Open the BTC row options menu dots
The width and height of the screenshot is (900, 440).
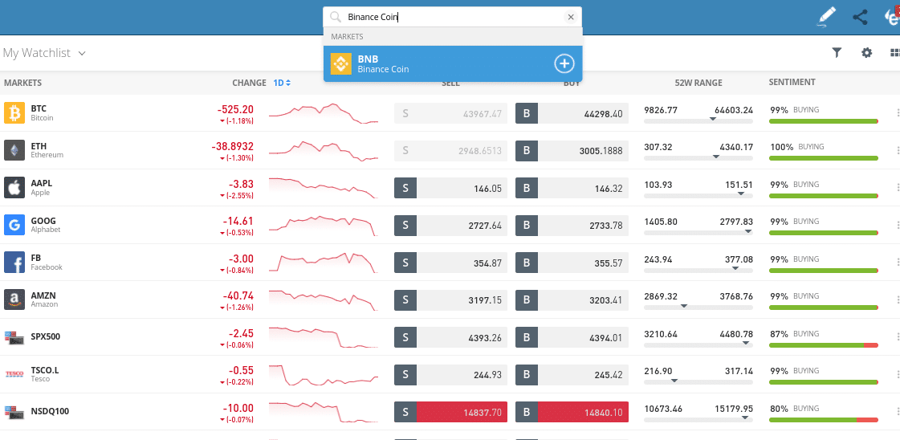click(897, 113)
